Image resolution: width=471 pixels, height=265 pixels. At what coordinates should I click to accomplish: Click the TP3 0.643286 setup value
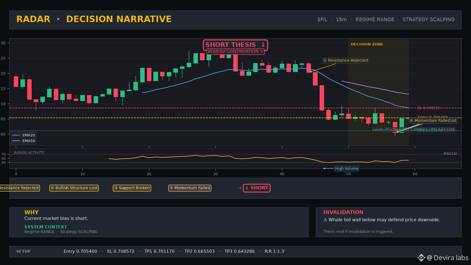click(239, 252)
